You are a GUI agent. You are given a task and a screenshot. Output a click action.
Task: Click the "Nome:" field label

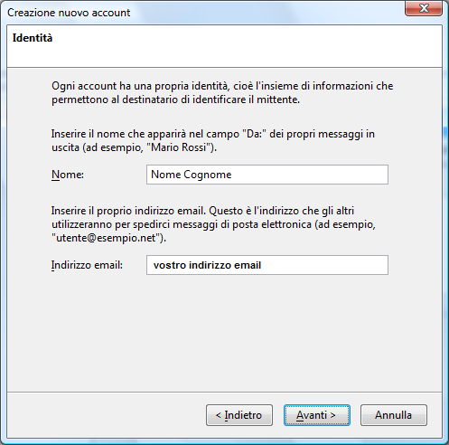pyautogui.click(x=68, y=175)
